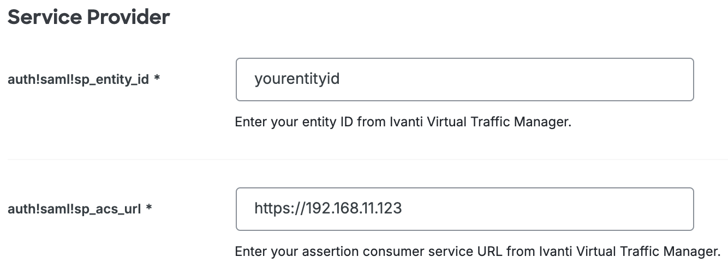Click the required asterisk beside sp_entity_id

coord(157,79)
